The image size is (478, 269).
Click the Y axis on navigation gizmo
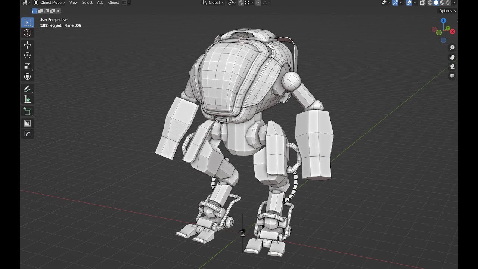pyautogui.click(x=448, y=28)
